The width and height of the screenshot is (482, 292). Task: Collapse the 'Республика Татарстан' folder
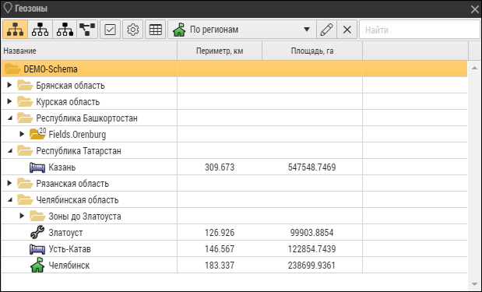pyautogui.click(x=10, y=150)
